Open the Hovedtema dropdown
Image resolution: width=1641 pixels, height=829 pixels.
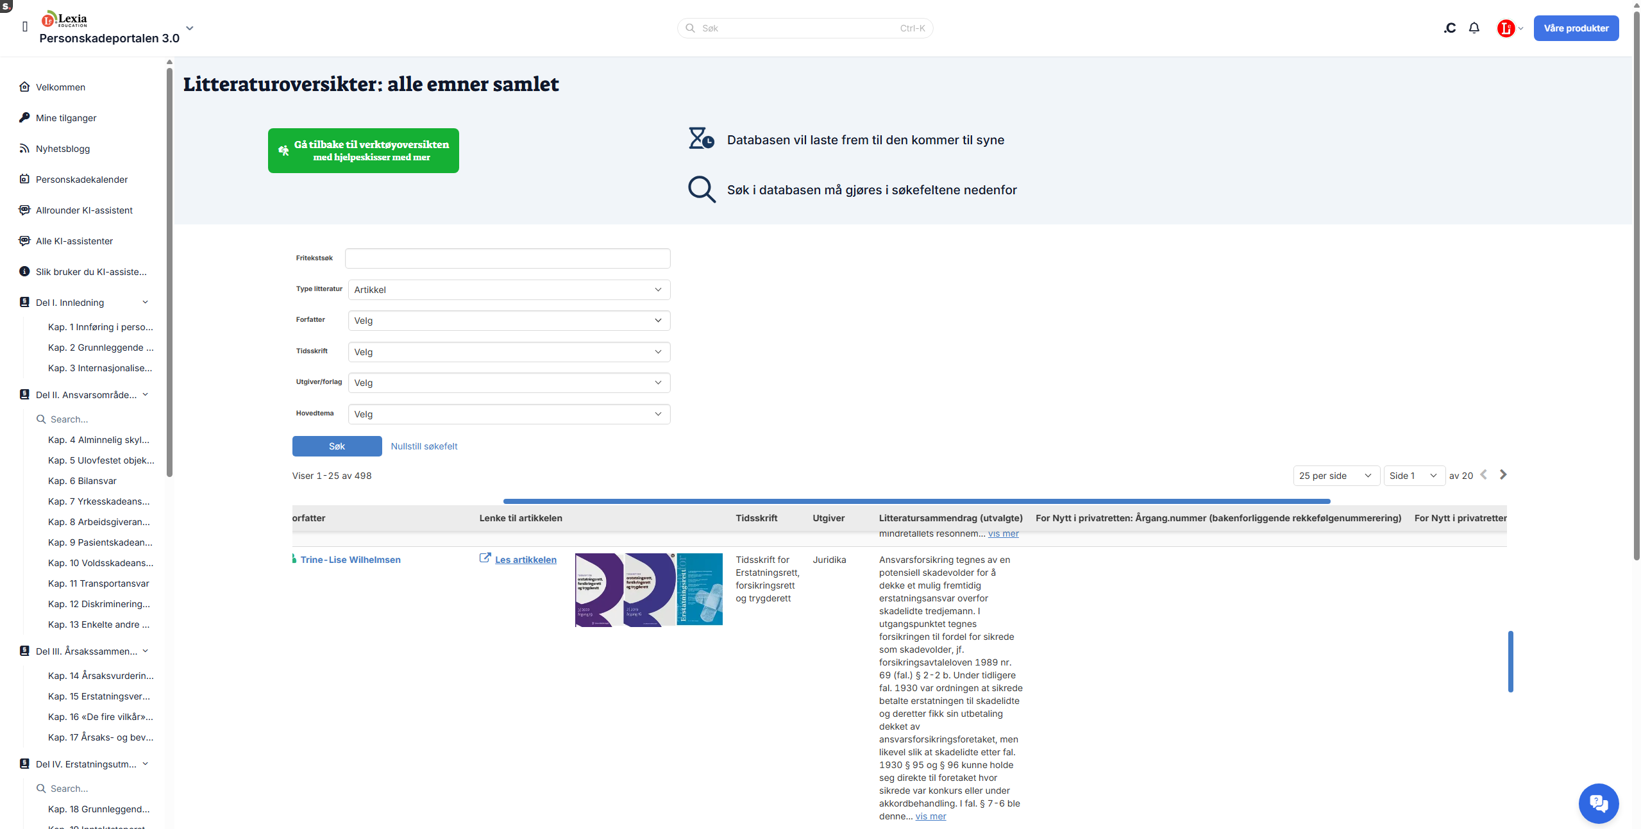(509, 414)
